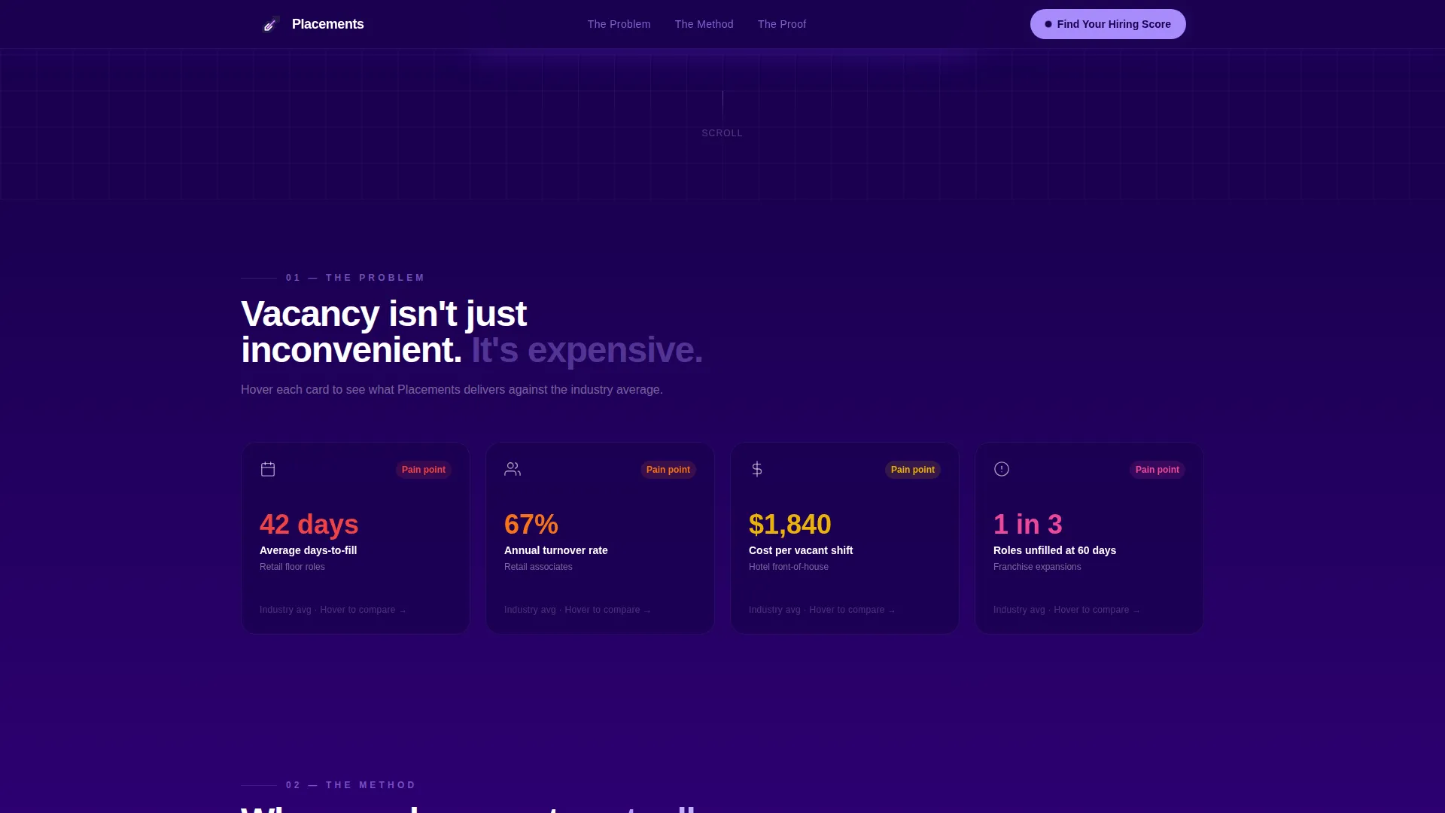Click Hover to compare on vacant shift card

852,610
